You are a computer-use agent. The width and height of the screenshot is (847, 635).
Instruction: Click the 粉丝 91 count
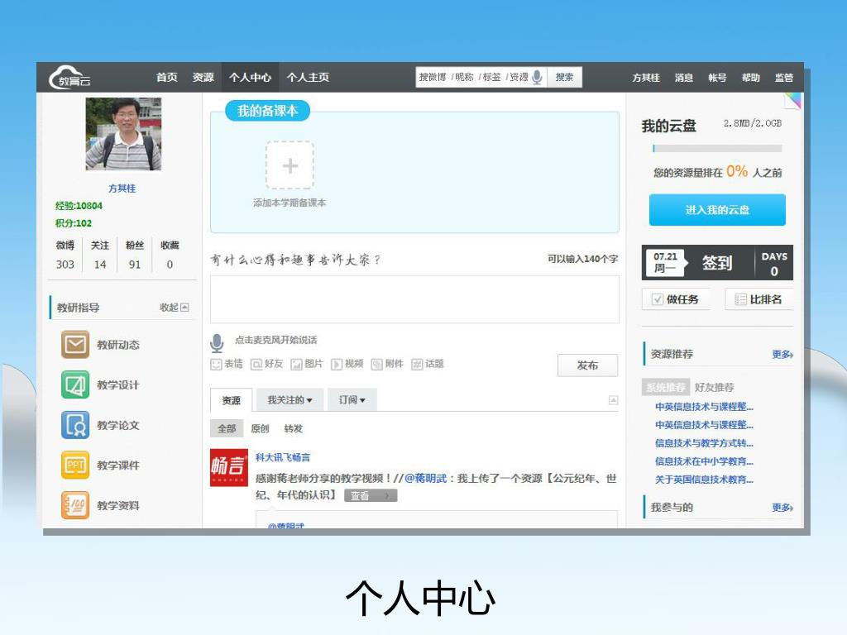[135, 255]
